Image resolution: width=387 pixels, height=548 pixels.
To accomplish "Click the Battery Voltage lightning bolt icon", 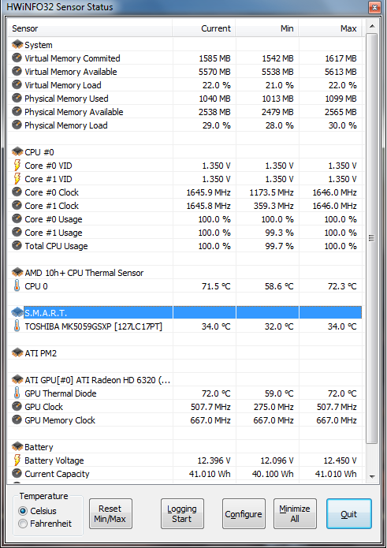I will tap(17, 460).
